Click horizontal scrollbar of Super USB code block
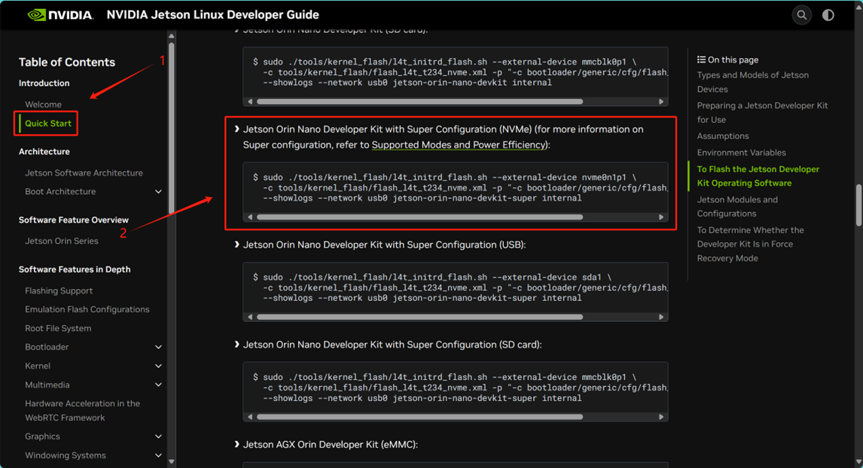The height and width of the screenshot is (468, 863). pyautogui.click(x=419, y=317)
